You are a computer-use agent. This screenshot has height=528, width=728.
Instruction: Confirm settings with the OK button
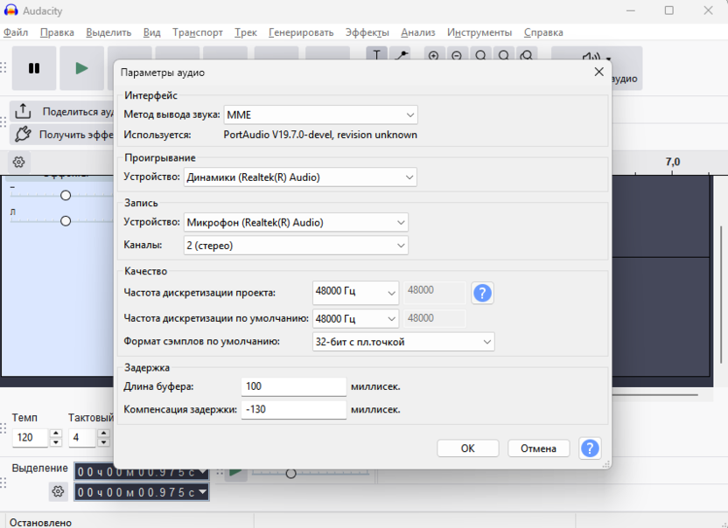(467, 448)
